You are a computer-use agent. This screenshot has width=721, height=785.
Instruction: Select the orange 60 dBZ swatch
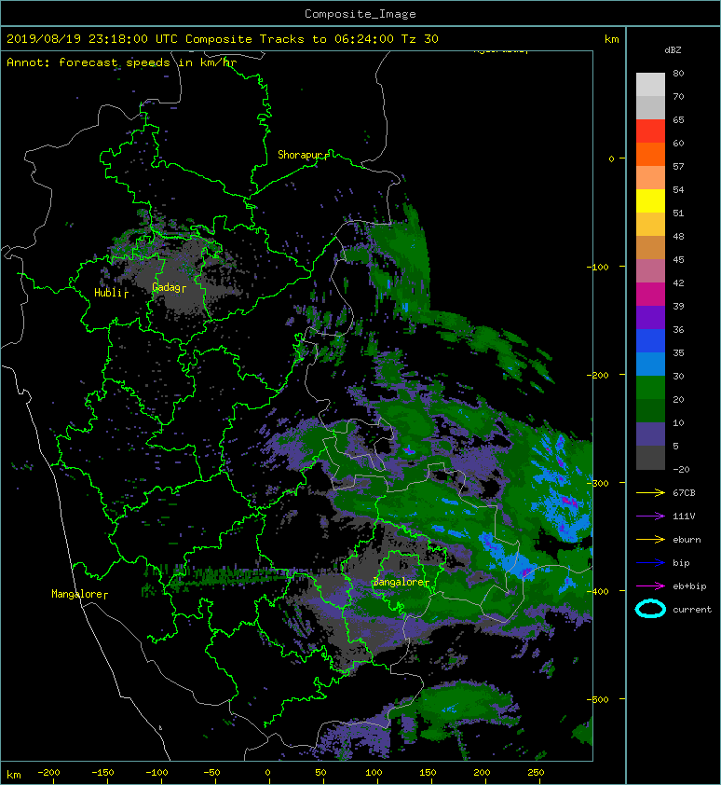pos(650,154)
